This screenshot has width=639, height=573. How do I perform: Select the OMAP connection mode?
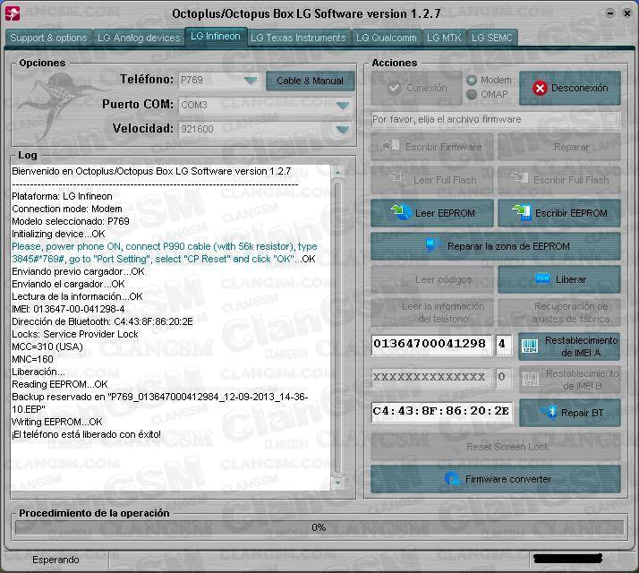coord(472,95)
